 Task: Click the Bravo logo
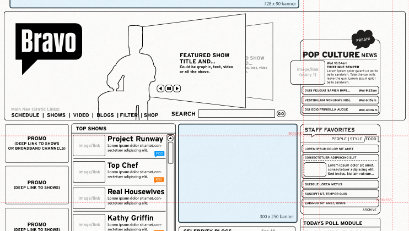[49, 48]
